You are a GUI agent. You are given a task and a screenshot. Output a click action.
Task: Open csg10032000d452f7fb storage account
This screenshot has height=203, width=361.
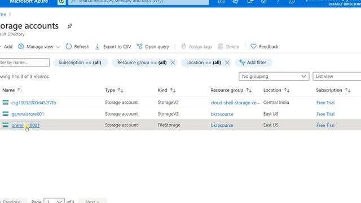(x=34, y=103)
